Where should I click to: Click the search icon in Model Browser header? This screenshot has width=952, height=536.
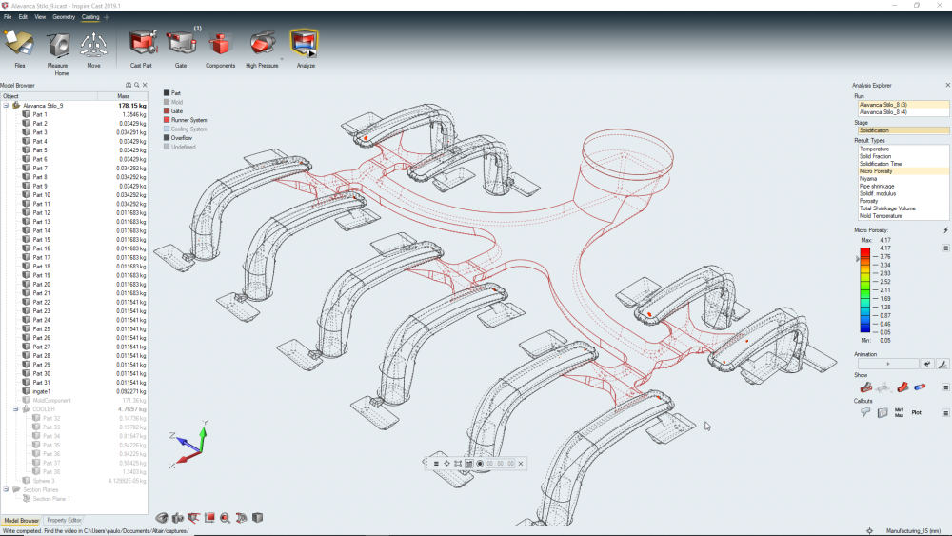tap(136, 85)
